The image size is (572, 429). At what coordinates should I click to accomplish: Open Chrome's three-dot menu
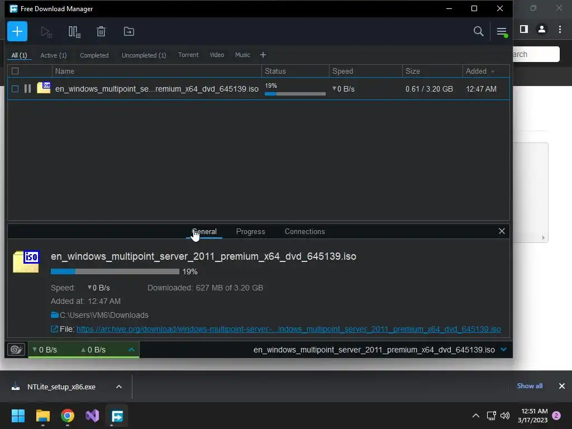point(560,29)
